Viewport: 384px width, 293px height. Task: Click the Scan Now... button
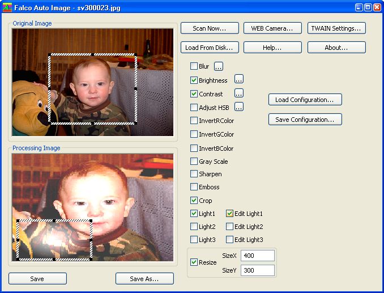210,28
